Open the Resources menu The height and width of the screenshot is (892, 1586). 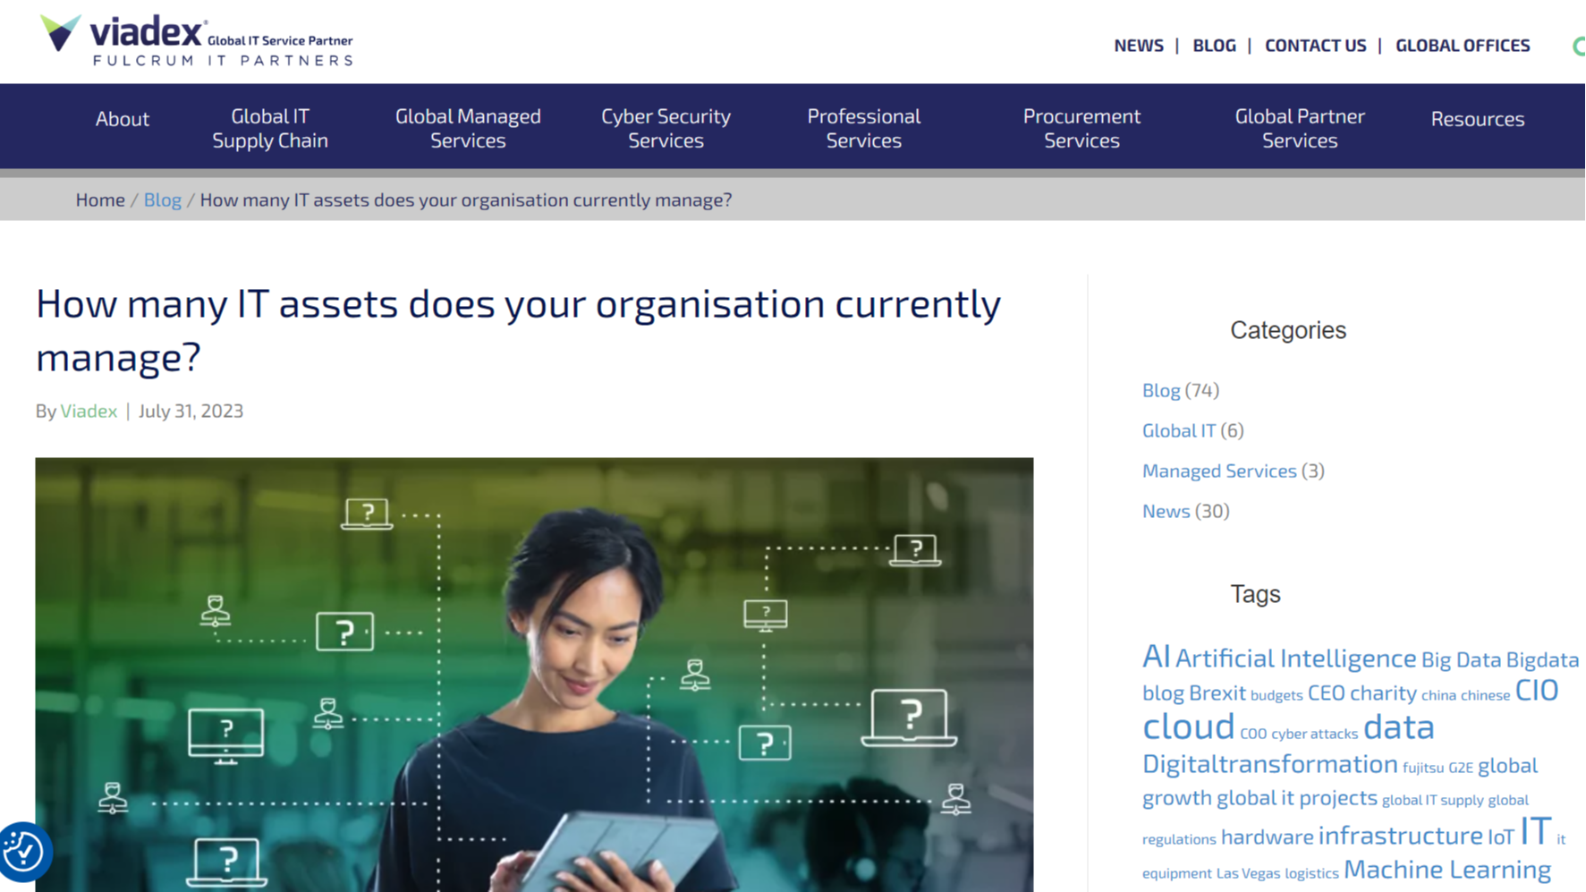tap(1478, 119)
